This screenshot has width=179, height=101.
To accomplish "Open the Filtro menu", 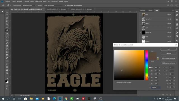I will coord(45,2).
